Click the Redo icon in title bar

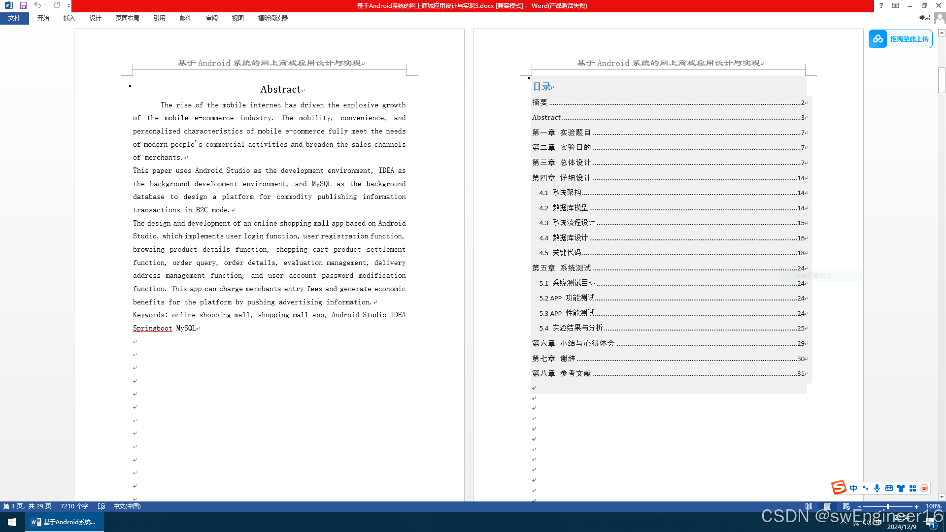[57, 5]
